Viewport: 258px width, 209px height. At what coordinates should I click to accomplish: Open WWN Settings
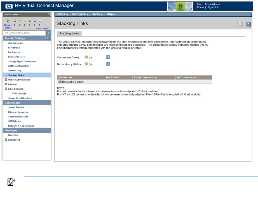point(19,93)
